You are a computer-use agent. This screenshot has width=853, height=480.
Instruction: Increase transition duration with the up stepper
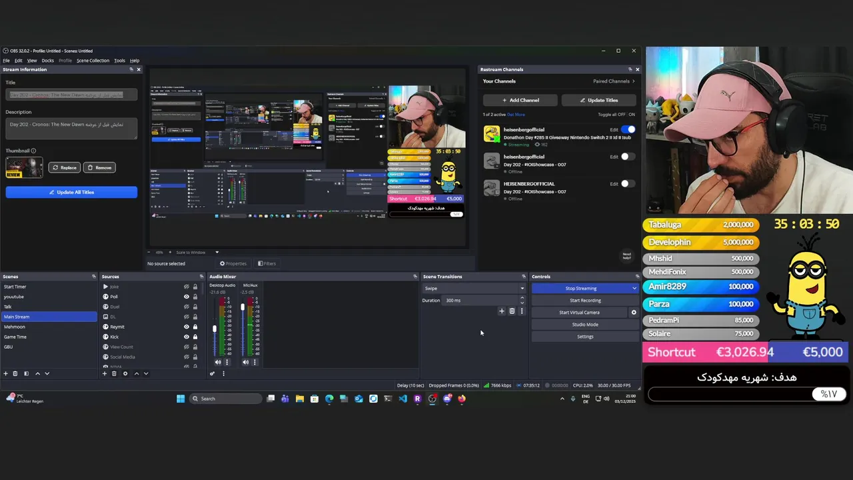(522, 298)
